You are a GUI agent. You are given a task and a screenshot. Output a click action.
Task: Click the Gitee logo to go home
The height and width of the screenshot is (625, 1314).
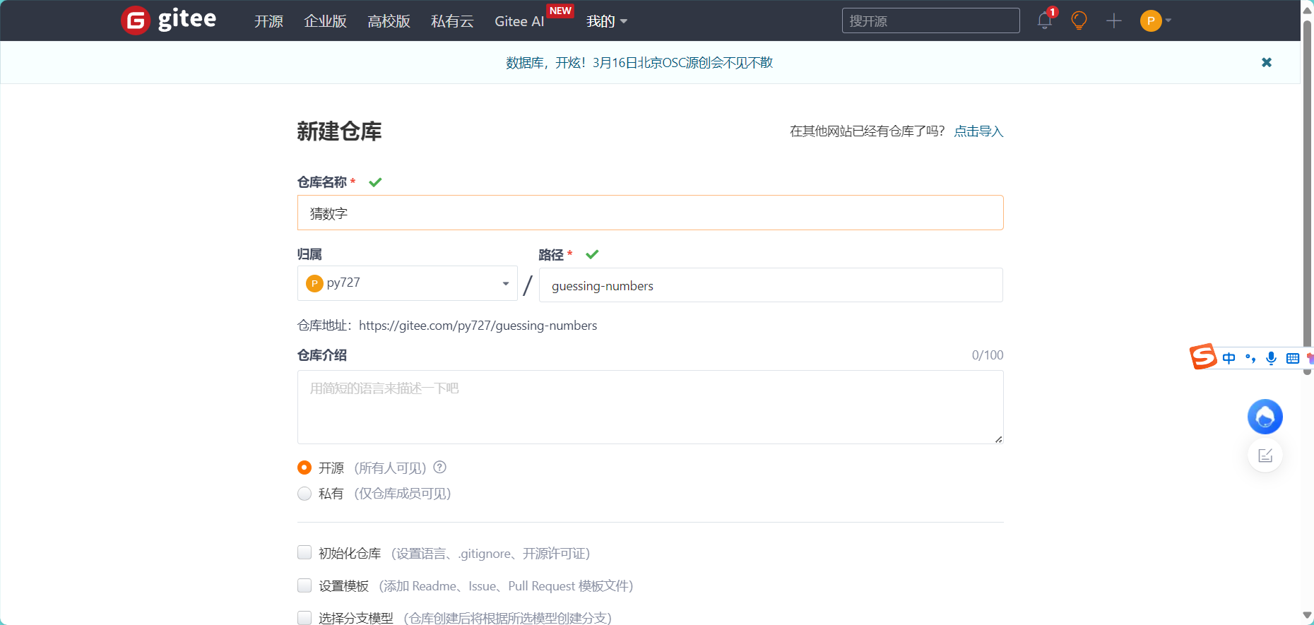(x=169, y=20)
